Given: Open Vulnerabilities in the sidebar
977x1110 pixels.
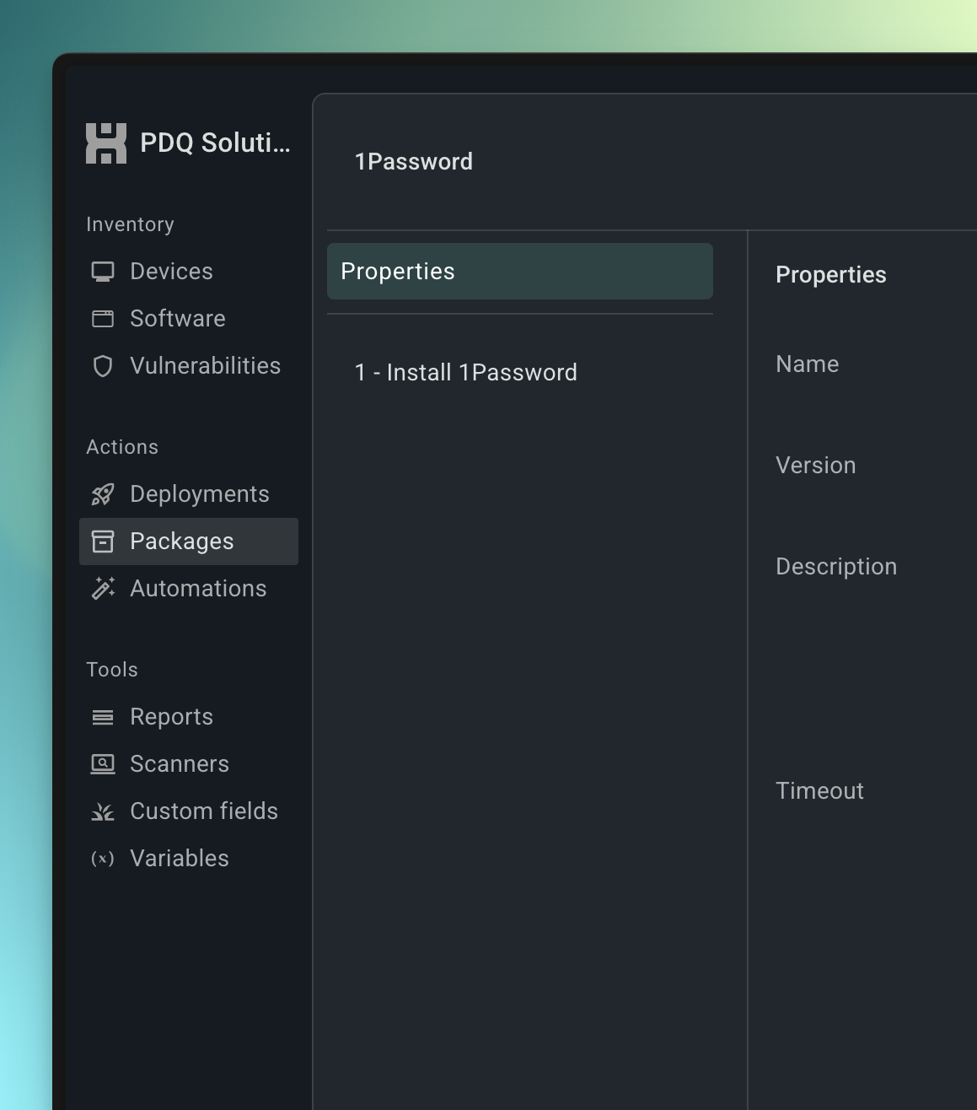Looking at the screenshot, I should [189, 366].
